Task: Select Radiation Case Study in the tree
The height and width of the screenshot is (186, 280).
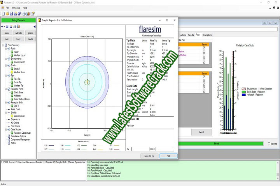Action: tap(22, 133)
